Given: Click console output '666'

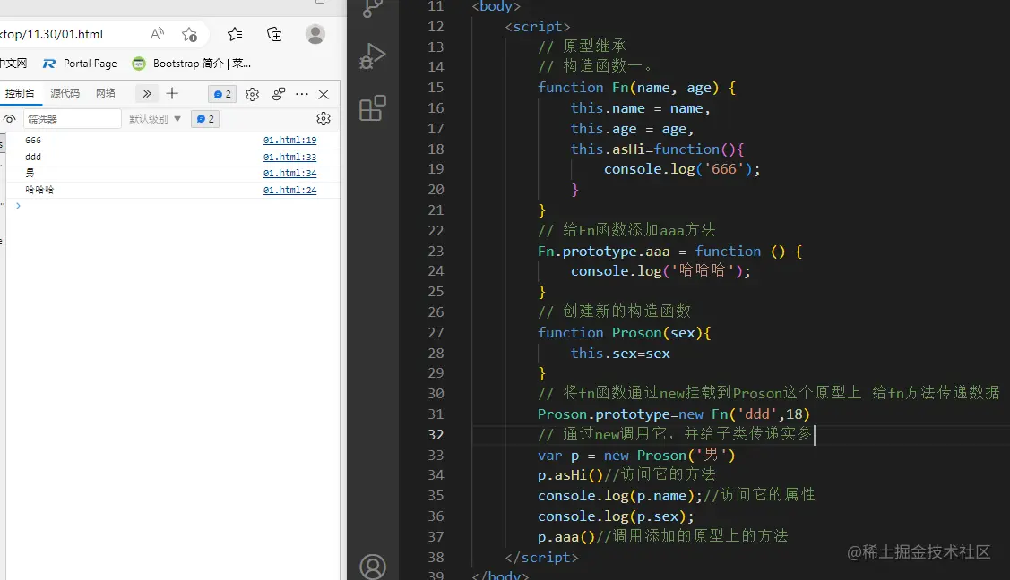Looking at the screenshot, I should coord(33,141).
